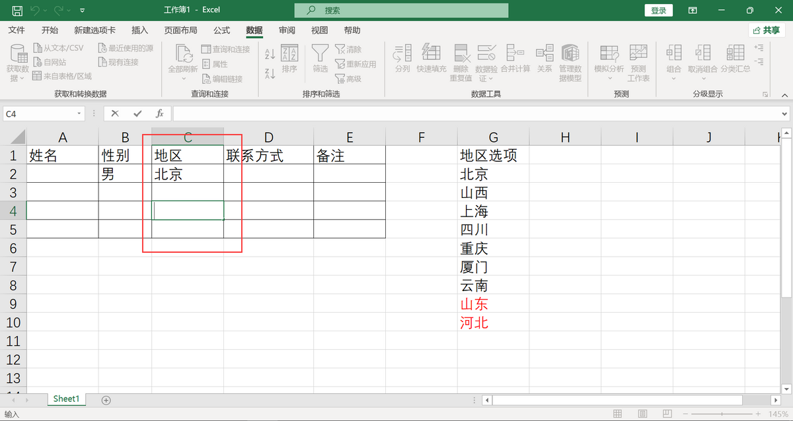
Task: Switch to the 页面布局 tab
Action: (x=180, y=30)
